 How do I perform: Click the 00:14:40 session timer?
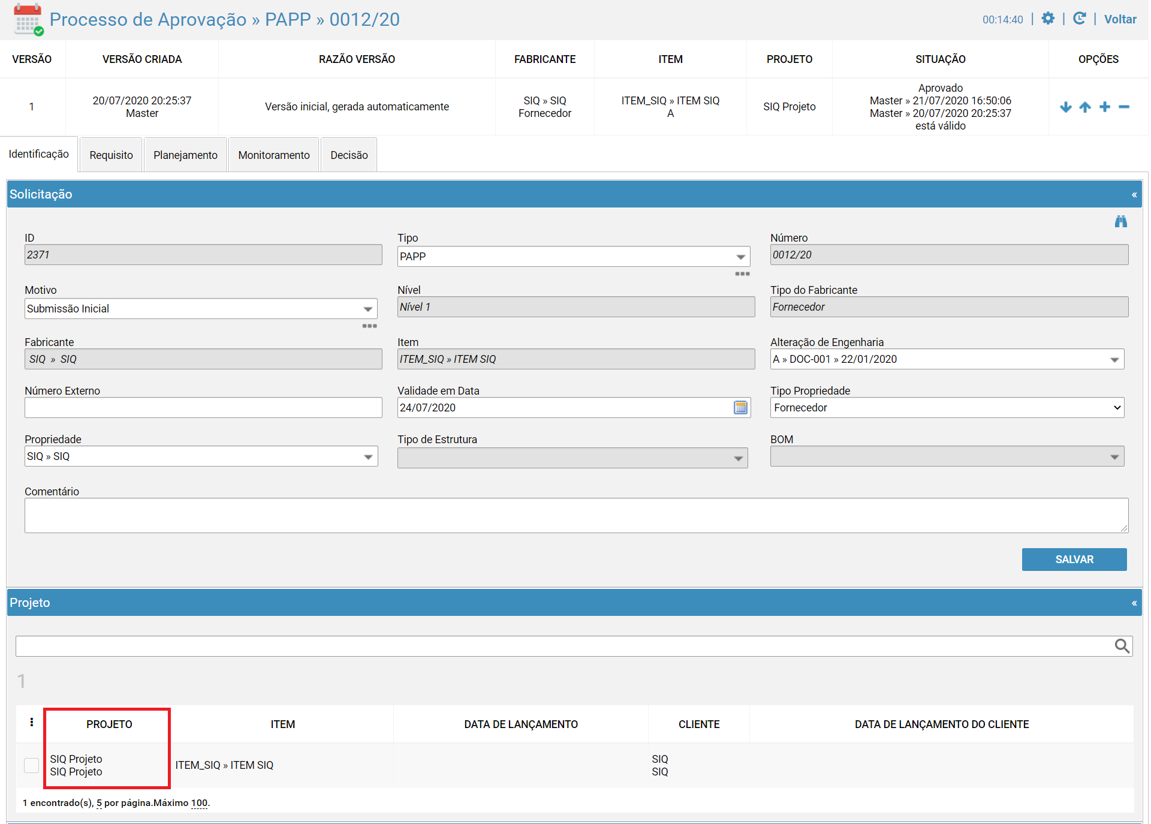pos(1002,20)
